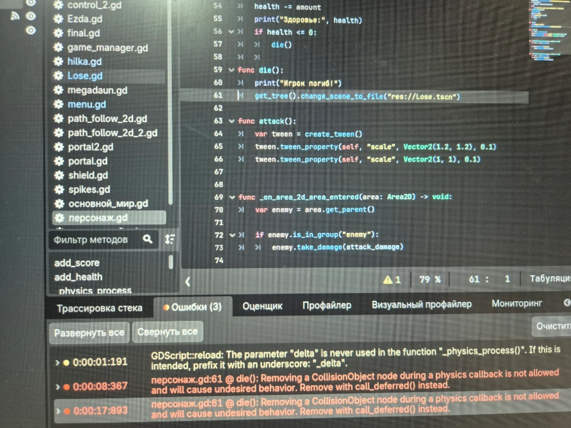Select the основной_мир.gd script
This screenshot has width=571, height=428.
tap(108, 204)
